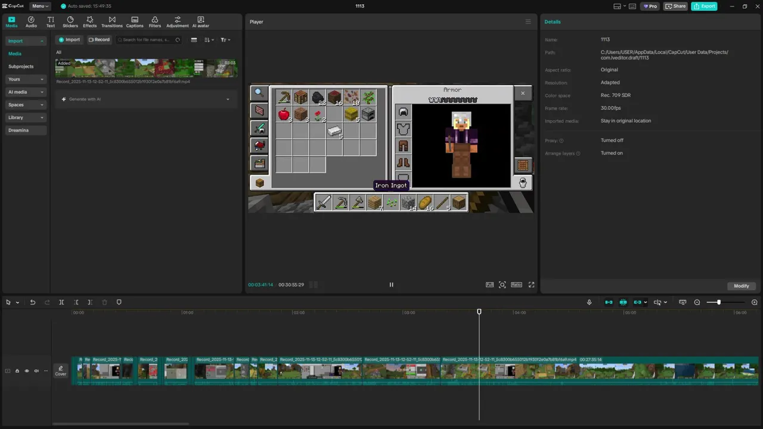Viewport: 763px width, 429px height.
Task: Open the Effects panel
Action: coord(90,22)
